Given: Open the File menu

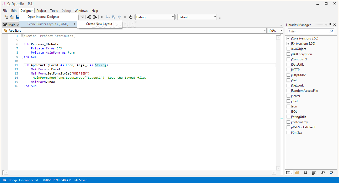Looking at the screenshot, I should [x=5, y=11].
